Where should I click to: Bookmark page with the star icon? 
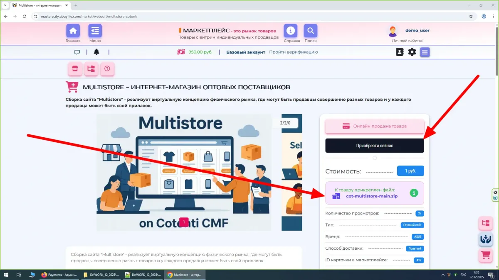[471, 16]
